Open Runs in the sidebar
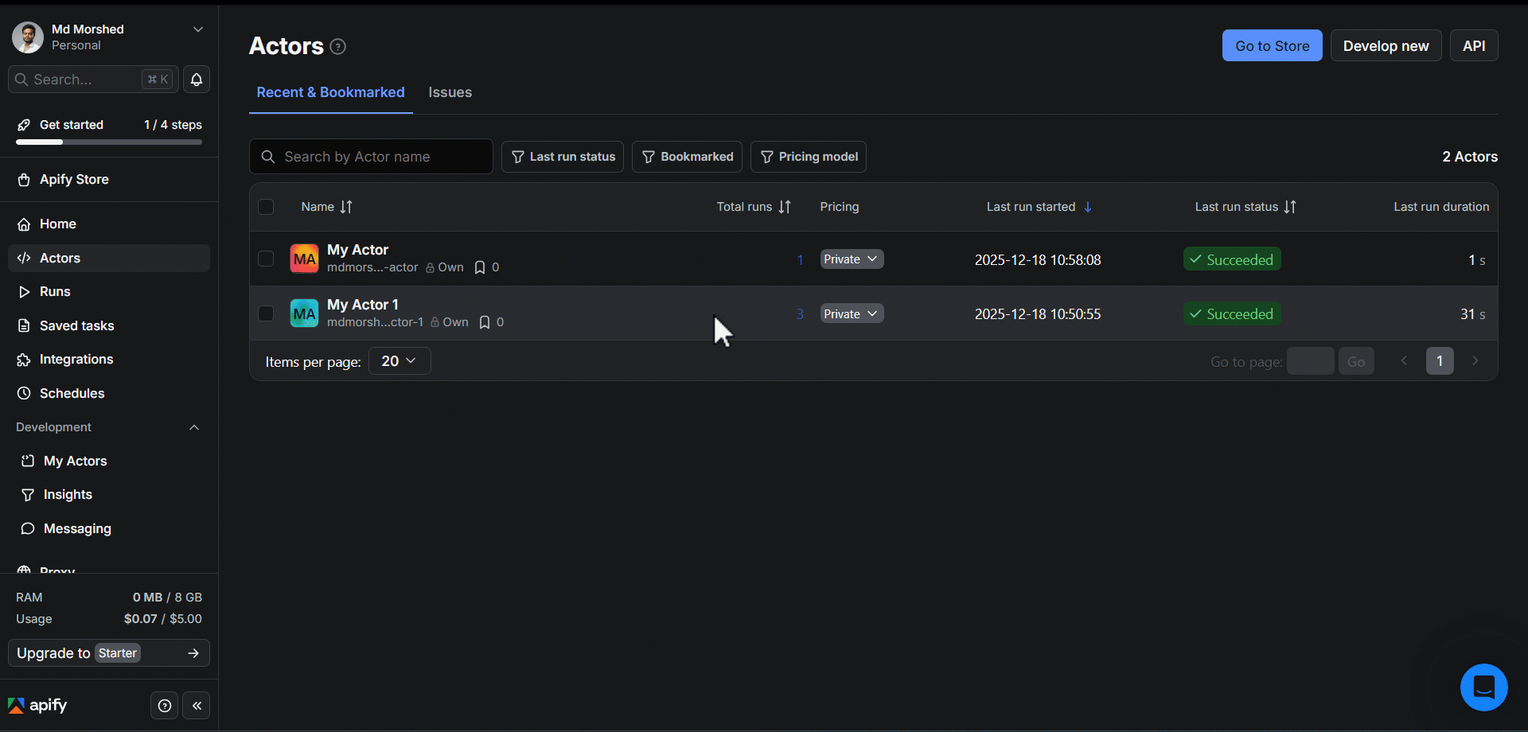The image size is (1528, 732). point(55,292)
